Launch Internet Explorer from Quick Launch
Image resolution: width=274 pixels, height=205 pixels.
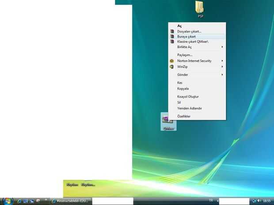(x=19, y=201)
